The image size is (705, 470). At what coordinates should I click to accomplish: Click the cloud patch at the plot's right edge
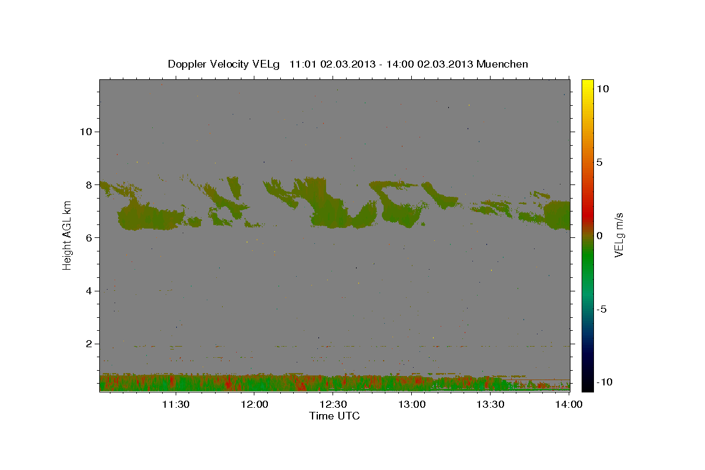[556, 215]
